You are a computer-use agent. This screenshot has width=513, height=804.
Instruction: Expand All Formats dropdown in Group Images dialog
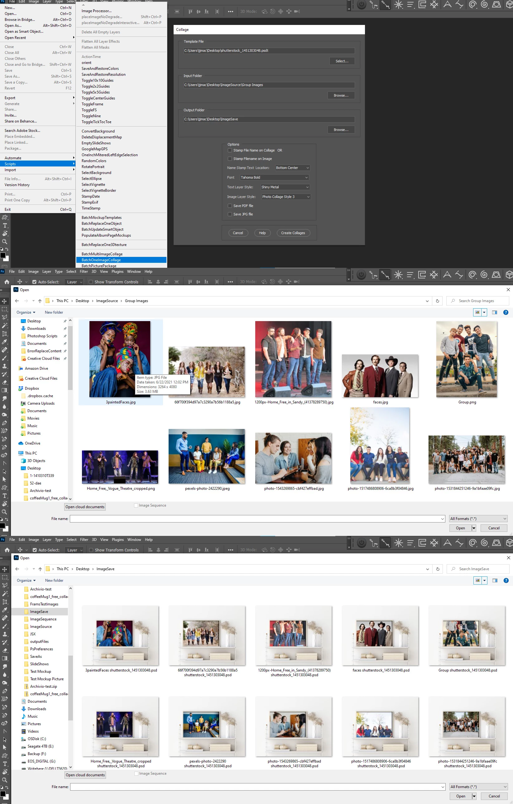(x=478, y=518)
